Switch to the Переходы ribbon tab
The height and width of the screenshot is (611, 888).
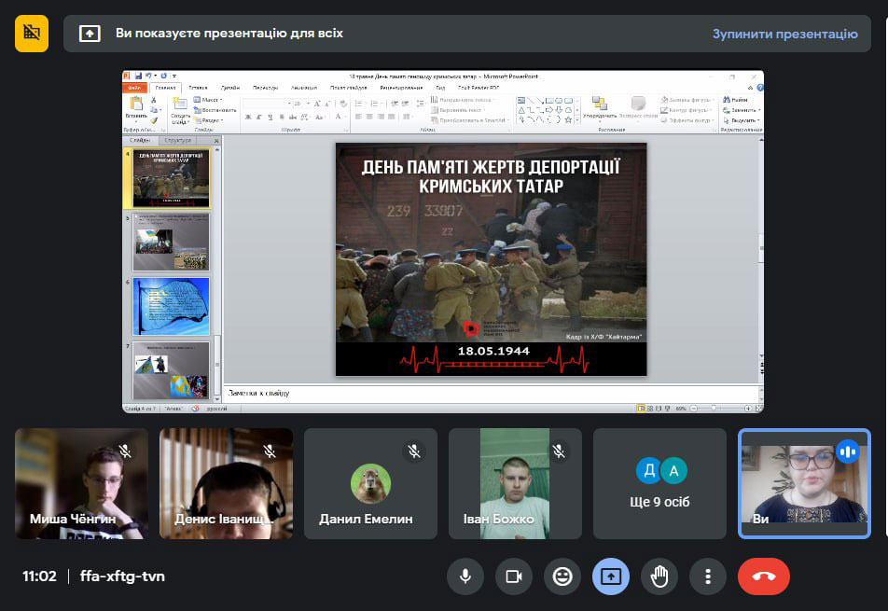click(265, 88)
